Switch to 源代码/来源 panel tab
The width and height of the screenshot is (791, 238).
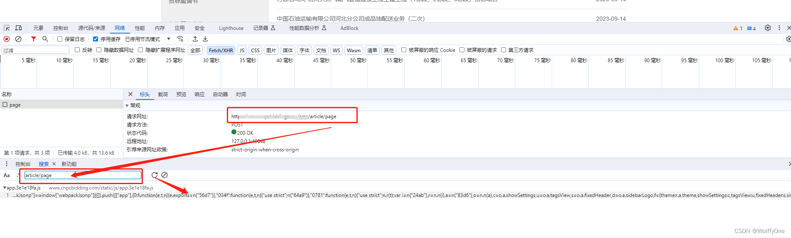point(92,28)
